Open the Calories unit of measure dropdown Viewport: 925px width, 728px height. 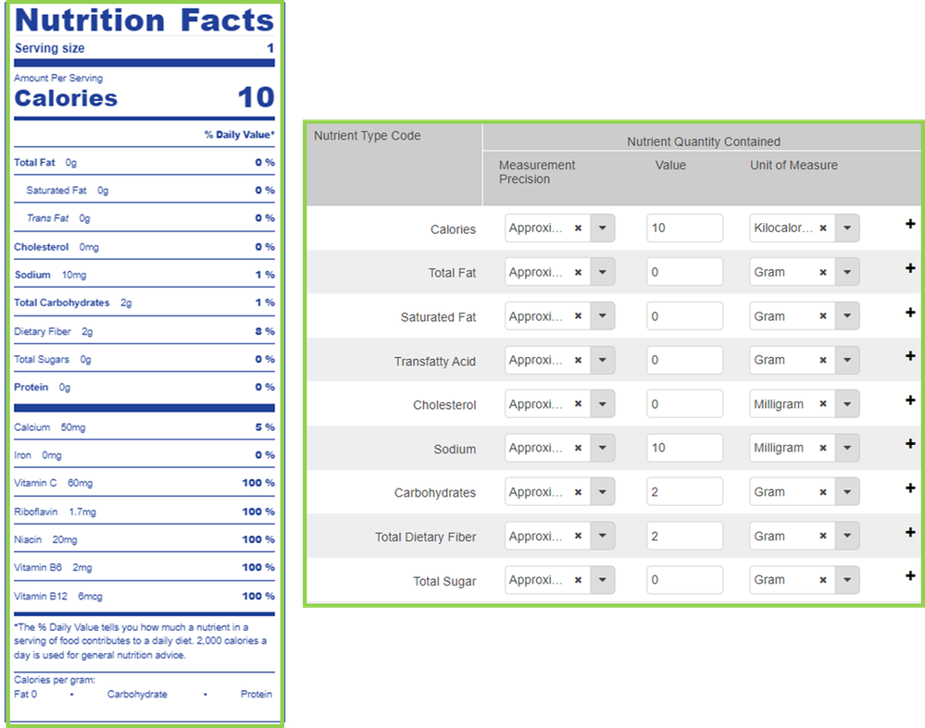tap(847, 228)
